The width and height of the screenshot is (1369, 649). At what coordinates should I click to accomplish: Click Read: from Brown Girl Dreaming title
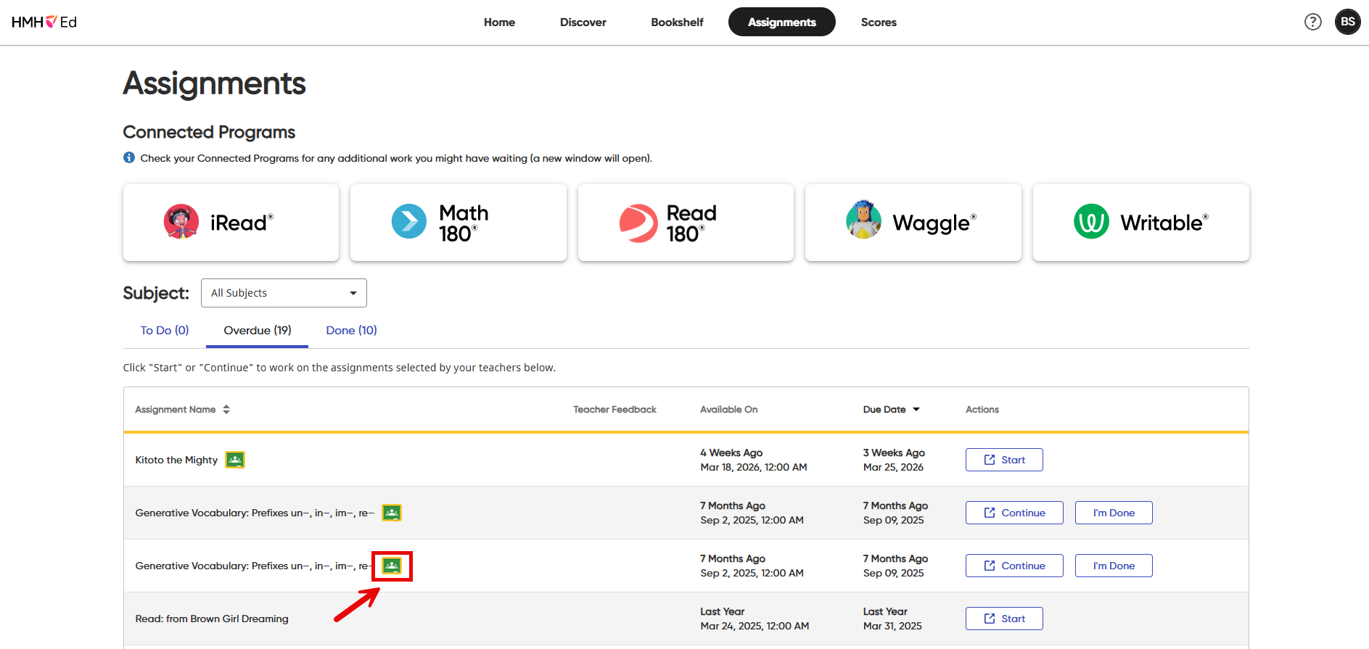point(212,619)
